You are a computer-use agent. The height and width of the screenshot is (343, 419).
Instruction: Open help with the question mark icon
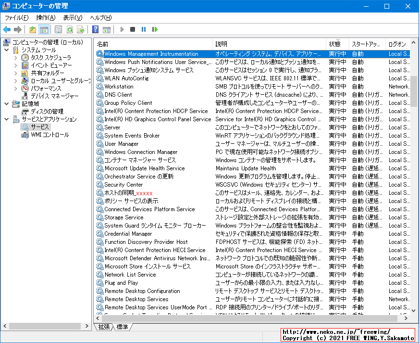[x=94, y=29]
